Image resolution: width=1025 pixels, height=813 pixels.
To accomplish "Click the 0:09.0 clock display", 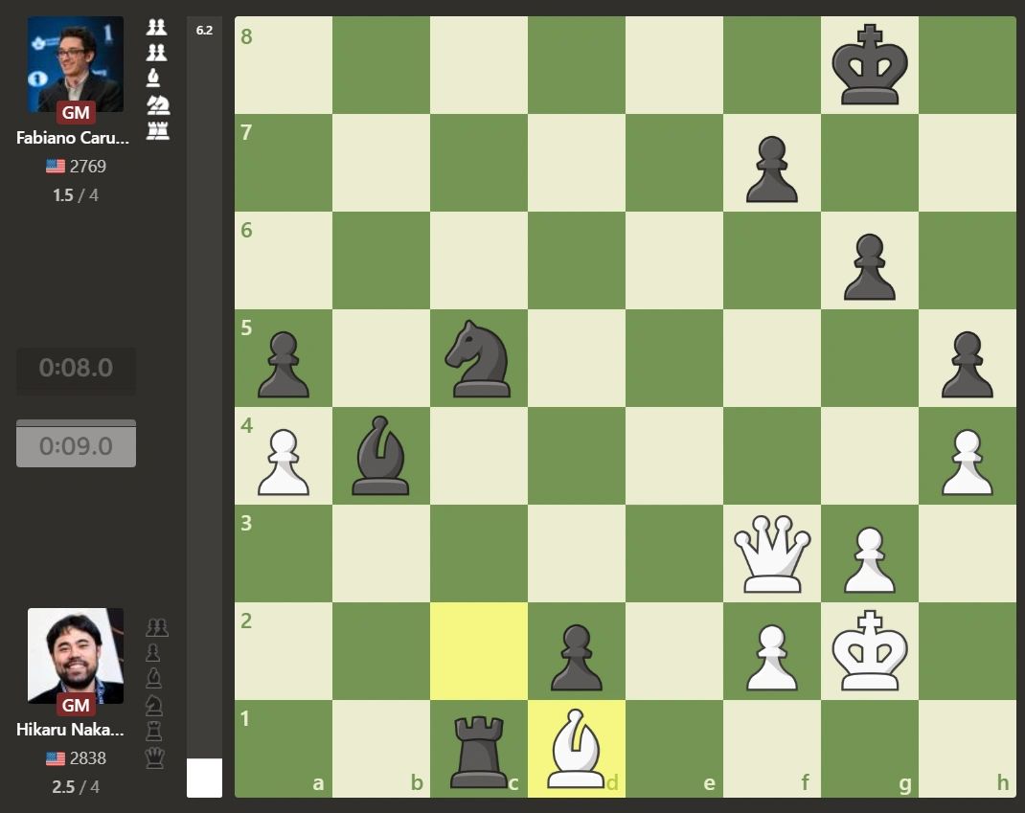I will click(76, 443).
